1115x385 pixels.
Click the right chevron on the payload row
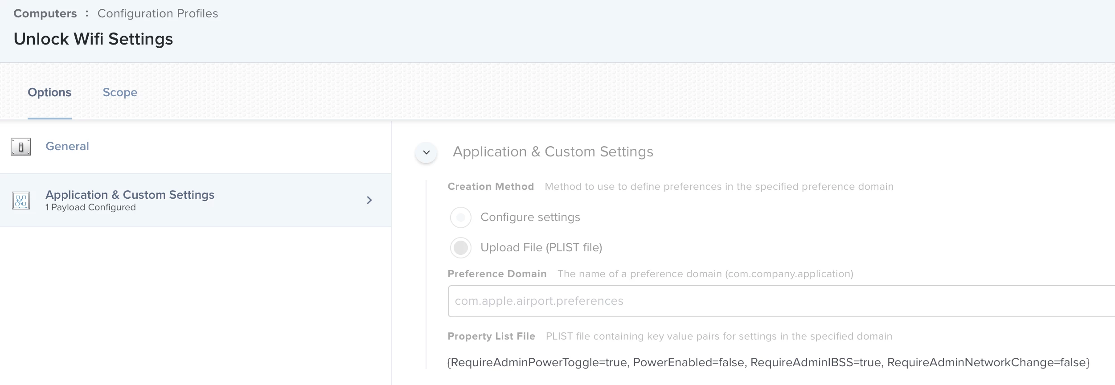pyautogui.click(x=369, y=201)
